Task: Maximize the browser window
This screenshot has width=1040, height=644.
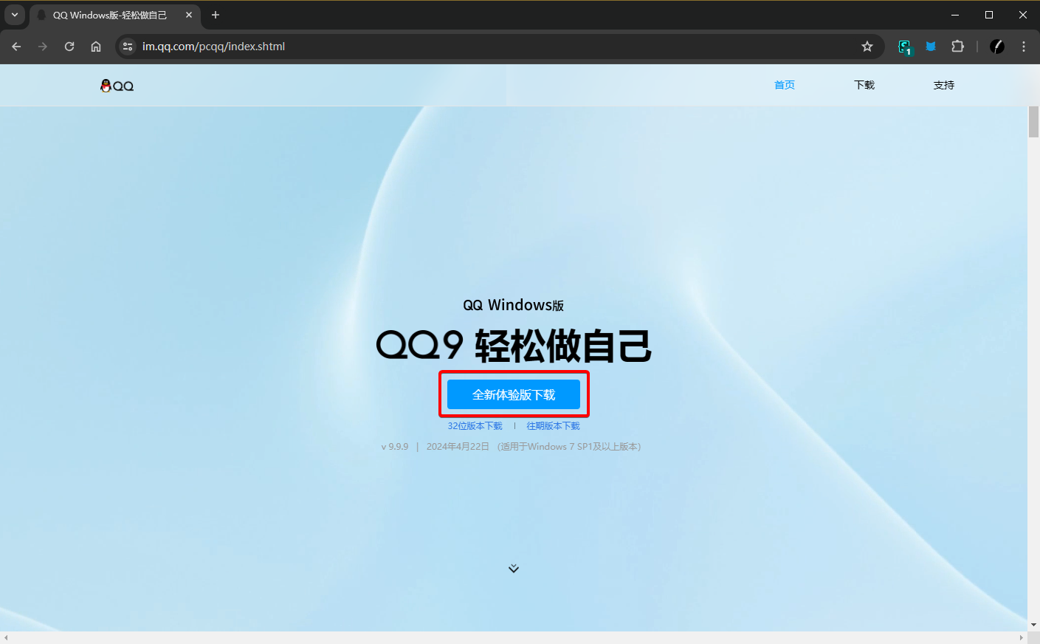Action: point(989,15)
